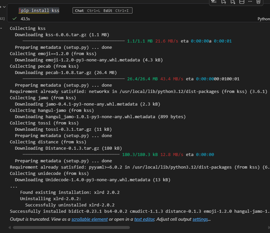The width and height of the screenshot is (270, 233).
Task: Click 'Downloading pecab-1.0.8.tar.gz (26.4 MB)' line
Action: pyautogui.click(x=66, y=73)
